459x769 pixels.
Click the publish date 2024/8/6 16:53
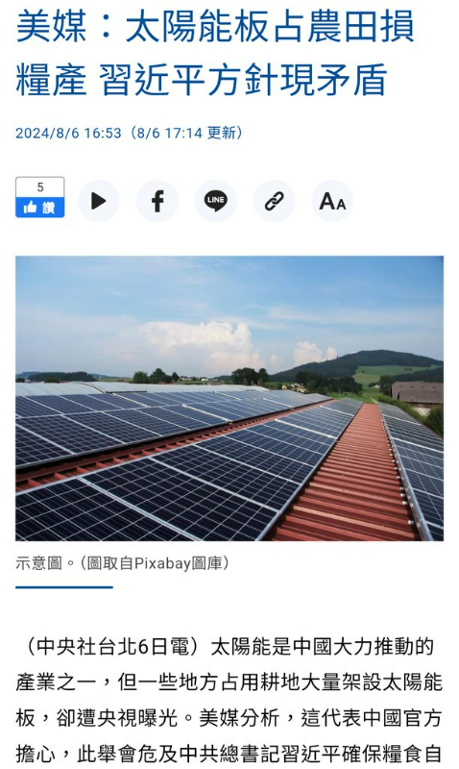[68, 133]
